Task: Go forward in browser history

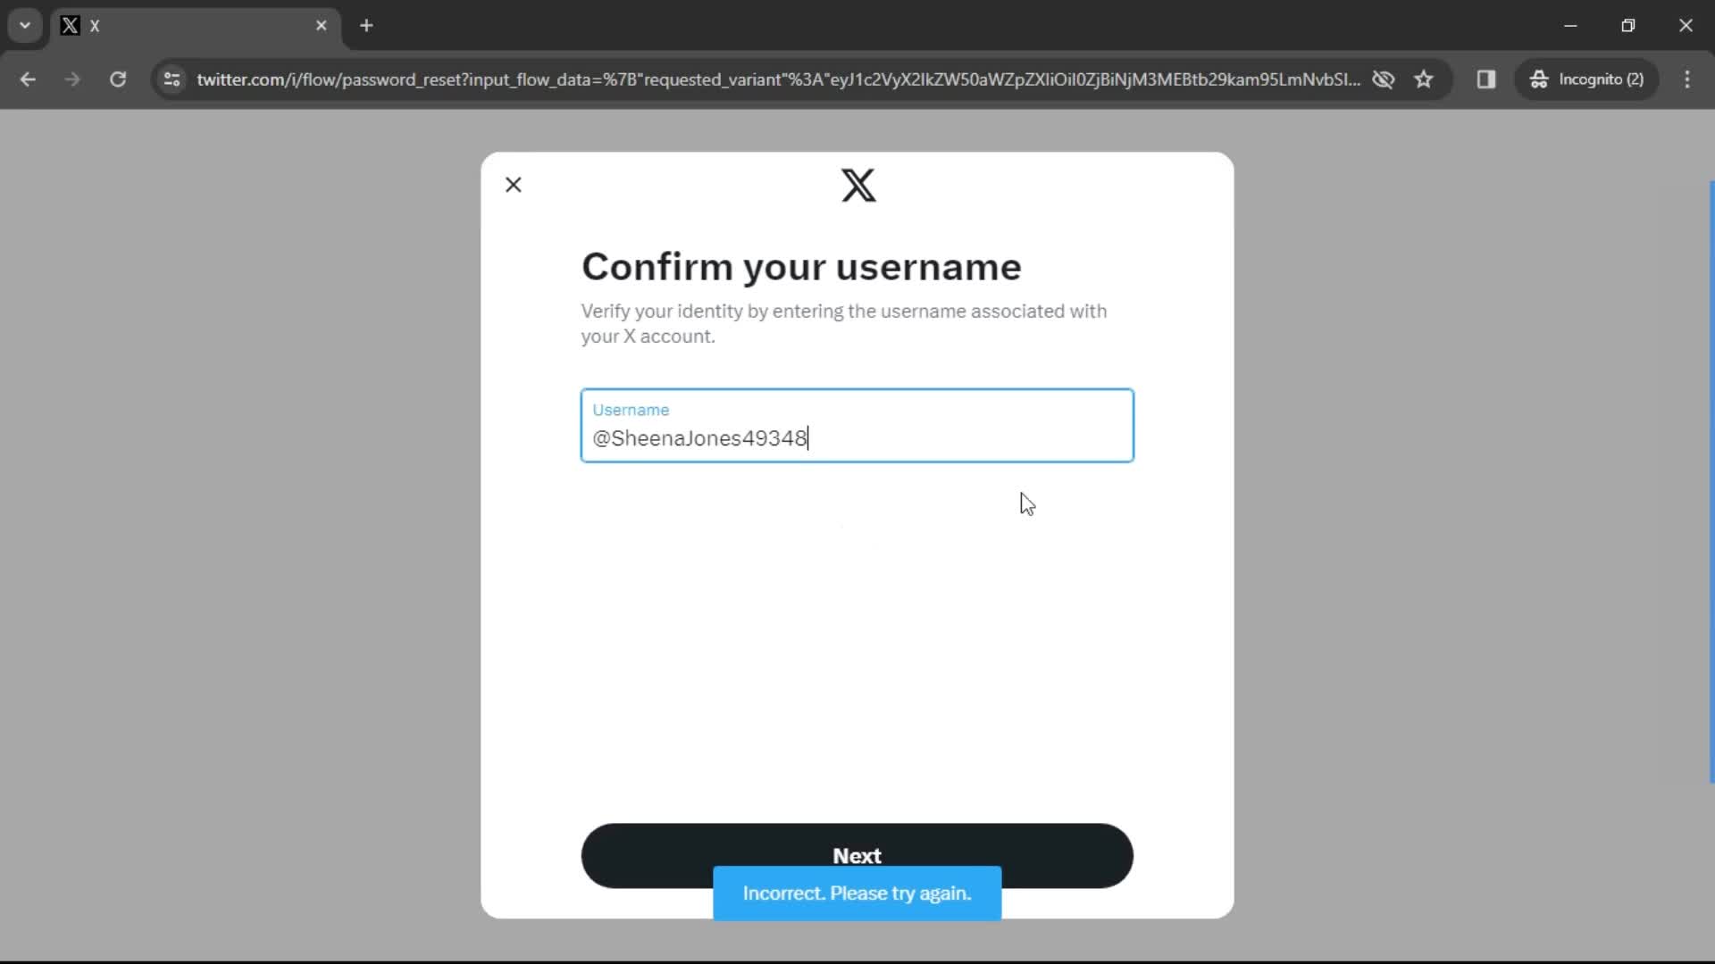Action: [72, 79]
